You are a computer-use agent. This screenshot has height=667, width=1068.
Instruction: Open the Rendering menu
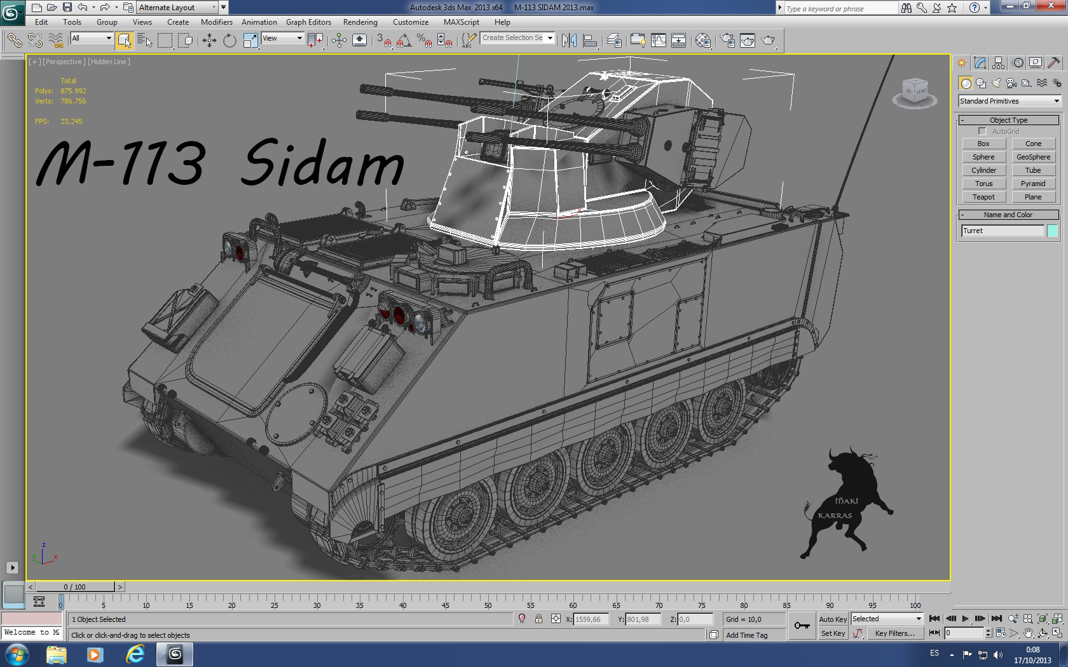pyautogui.click(x=360, y=22)
